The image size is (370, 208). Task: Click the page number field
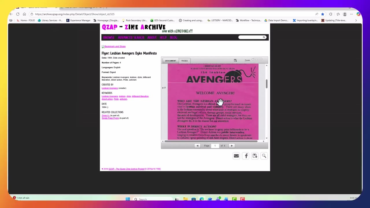pos(215,146)
